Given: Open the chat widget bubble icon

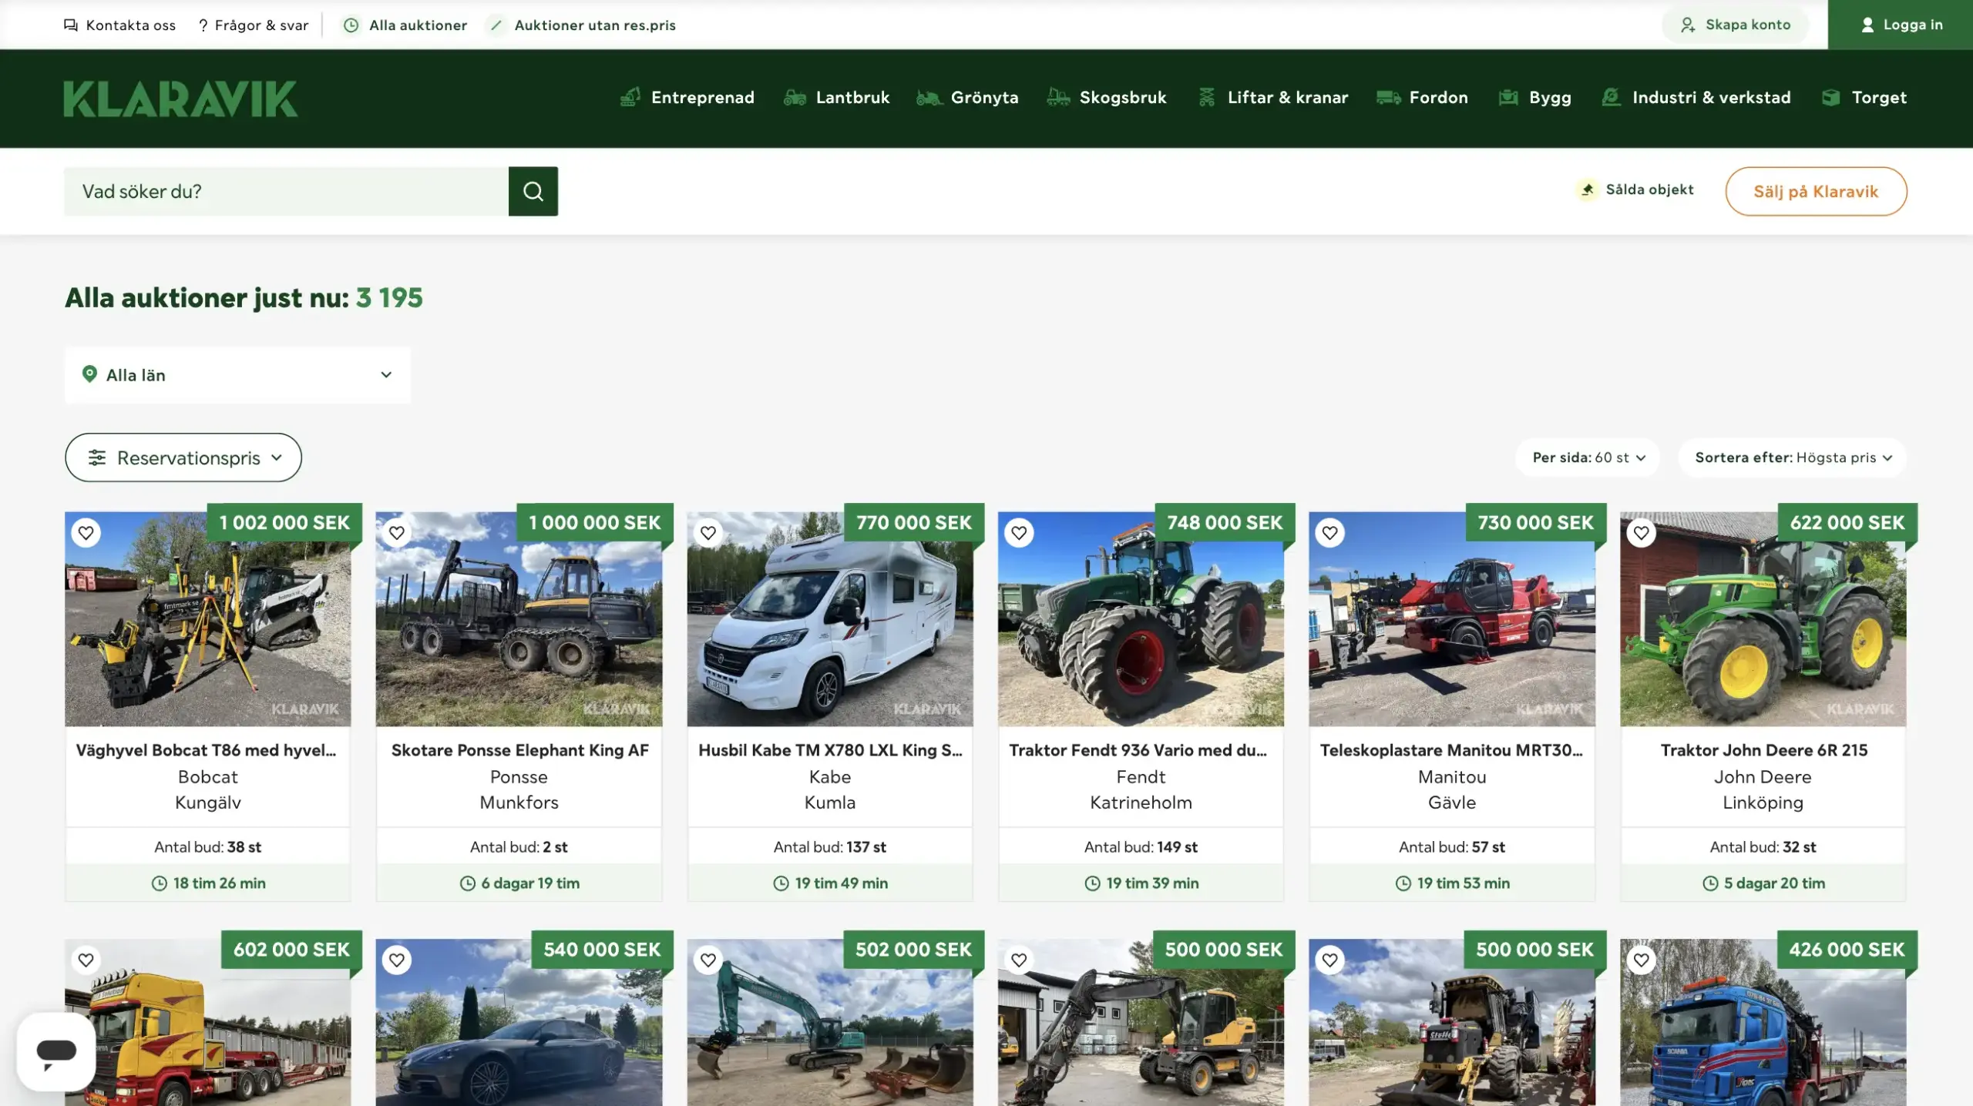Looking at the screenshot, I should click(x=56, y=1052).
